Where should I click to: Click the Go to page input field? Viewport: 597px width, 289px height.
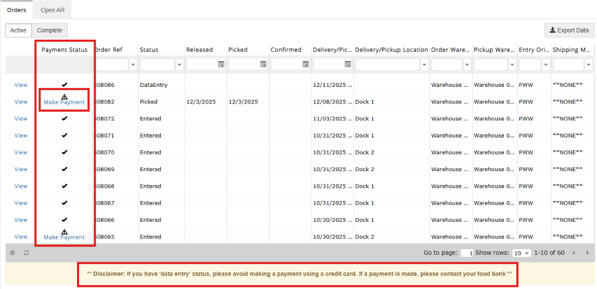pyautogui.click(x=467, y=253)
